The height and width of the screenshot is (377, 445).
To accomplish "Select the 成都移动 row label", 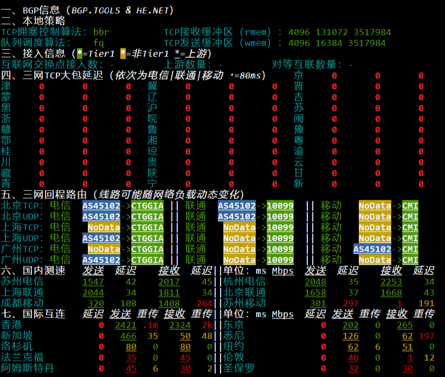I will coord(22,303).
